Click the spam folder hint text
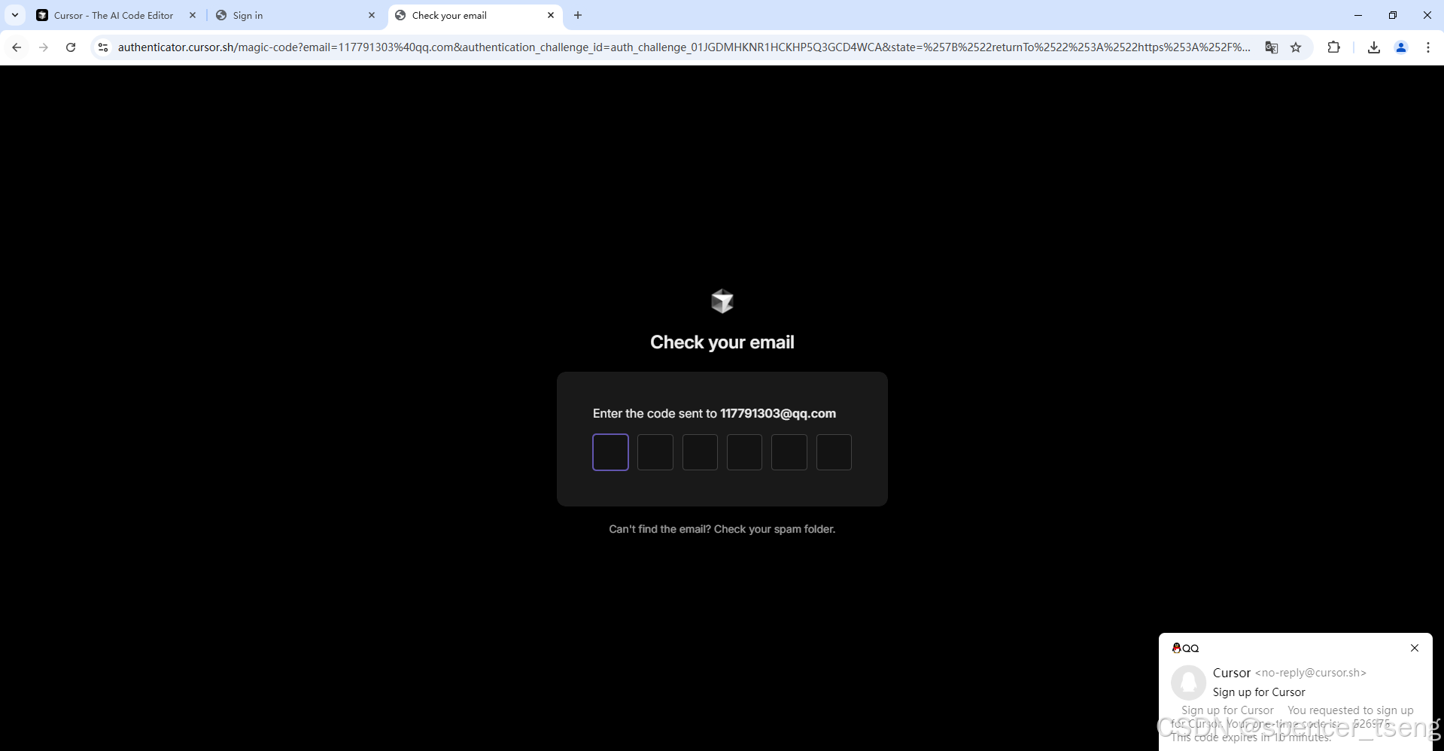This screenshot has width=1444, height=751. (722, 529)
